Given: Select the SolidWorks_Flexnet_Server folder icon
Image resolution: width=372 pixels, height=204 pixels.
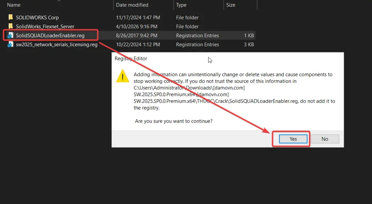Looking at the screenshot, I should coord(11,26).
